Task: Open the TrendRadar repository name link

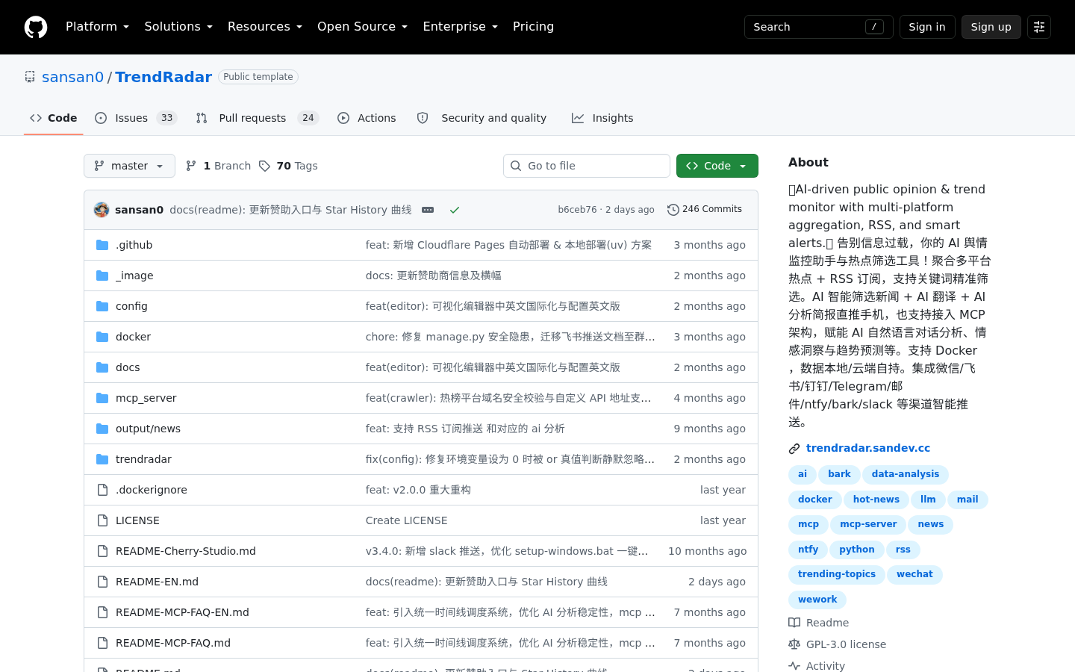Action: point(163,77)
